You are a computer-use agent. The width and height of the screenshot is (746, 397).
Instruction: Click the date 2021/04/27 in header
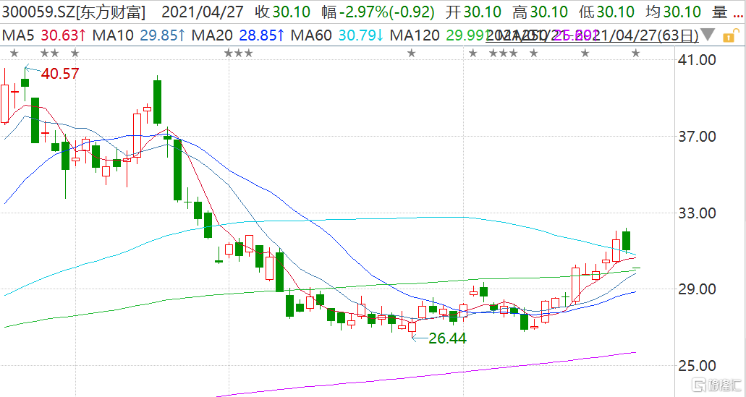[203, 12]
